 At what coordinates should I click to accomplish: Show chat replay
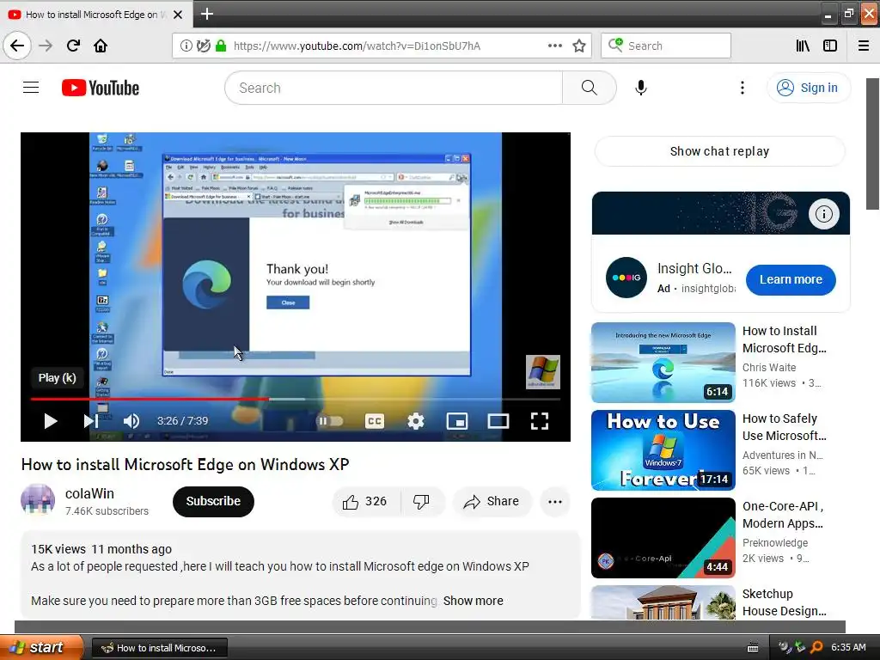coord(719,151)
